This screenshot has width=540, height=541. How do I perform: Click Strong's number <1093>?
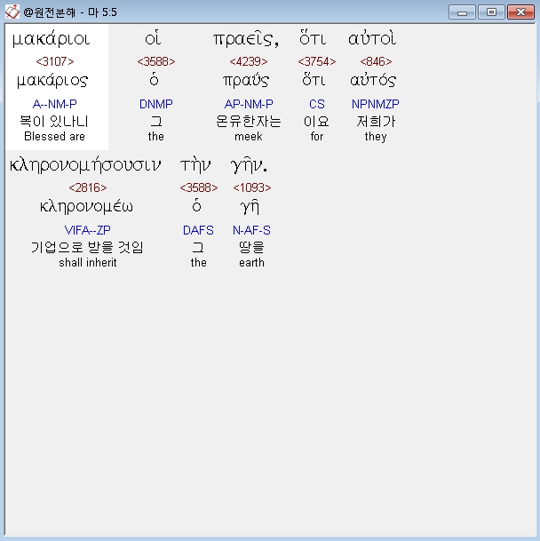(x=252, y=187)
